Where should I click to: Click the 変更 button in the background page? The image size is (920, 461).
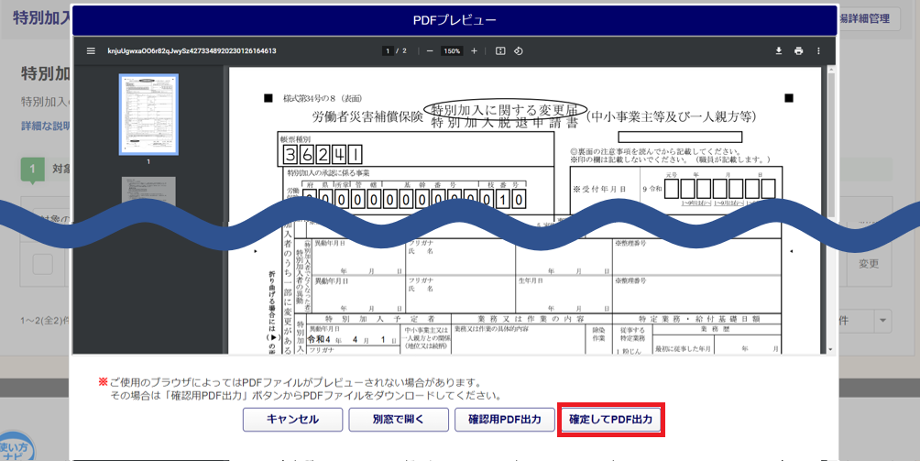(869, 264)
